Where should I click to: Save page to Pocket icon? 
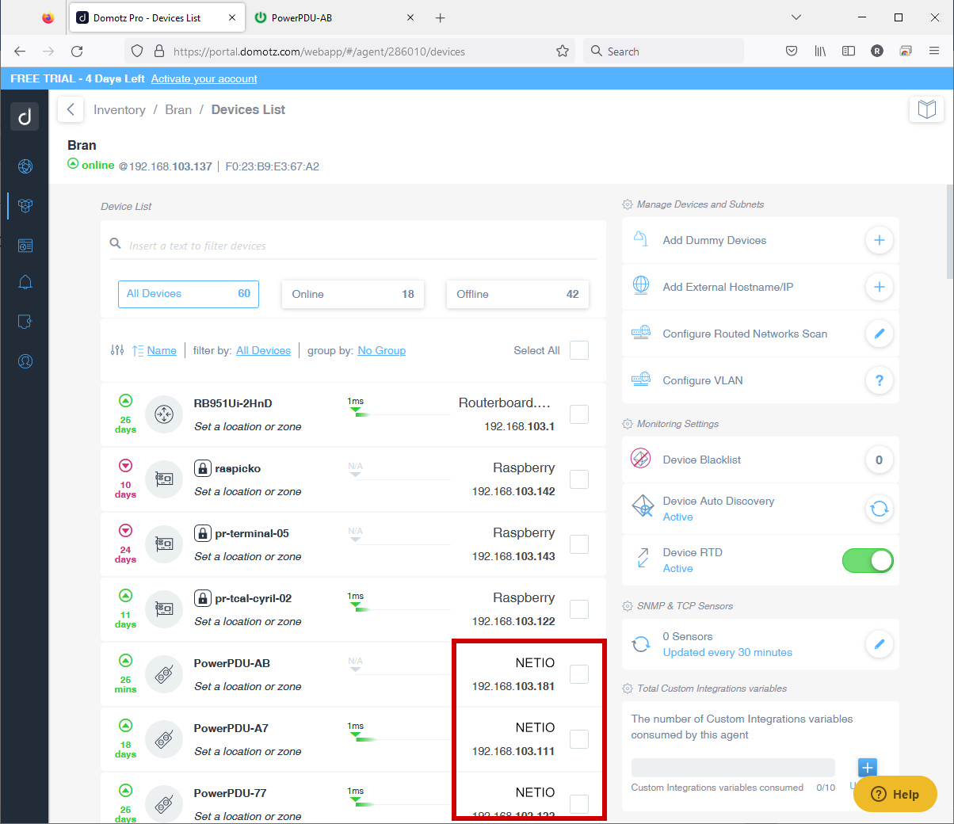pyautogui.click(x=792, y=51)
